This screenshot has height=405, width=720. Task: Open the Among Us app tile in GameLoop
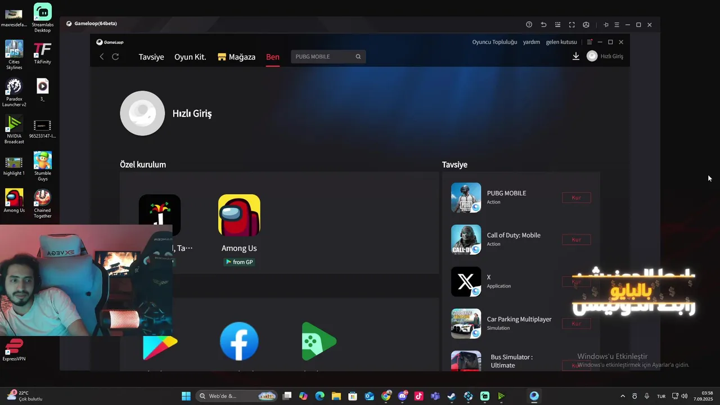[239, 215]
